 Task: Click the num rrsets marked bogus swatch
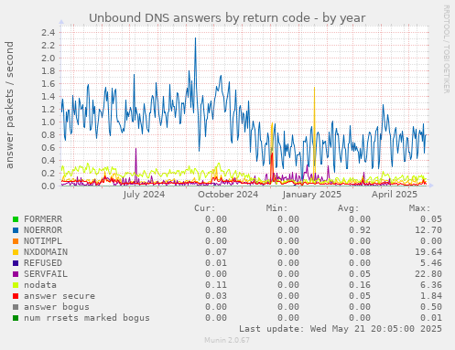(x=16, y=318)
